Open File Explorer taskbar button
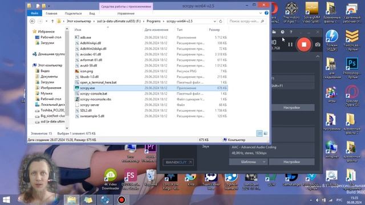 [72, 200]
